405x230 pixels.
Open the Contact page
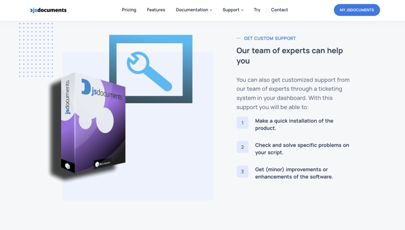pos(279,10)
